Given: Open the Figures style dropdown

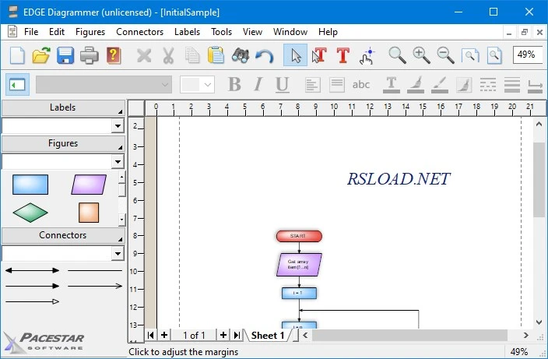Looking at the screenshot, I should (x=118, y=161).
